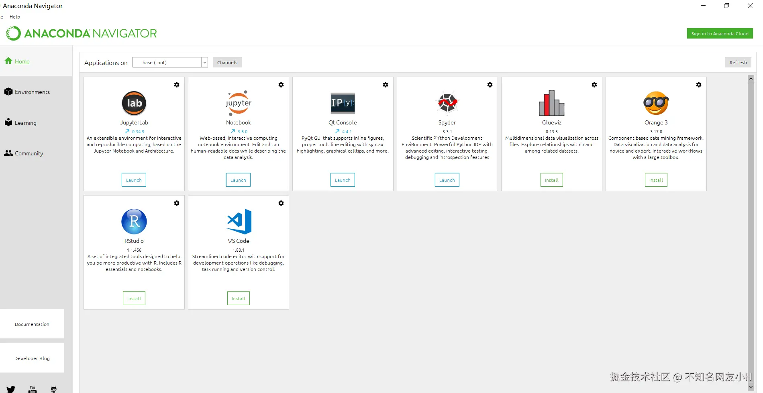This screenshot has height=393, width=763.
Task: Click the Spyder version 3.3.1 text
Action: tap(447, 132)
